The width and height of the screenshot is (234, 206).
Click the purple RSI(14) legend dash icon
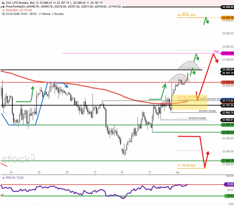pos(3,178)
